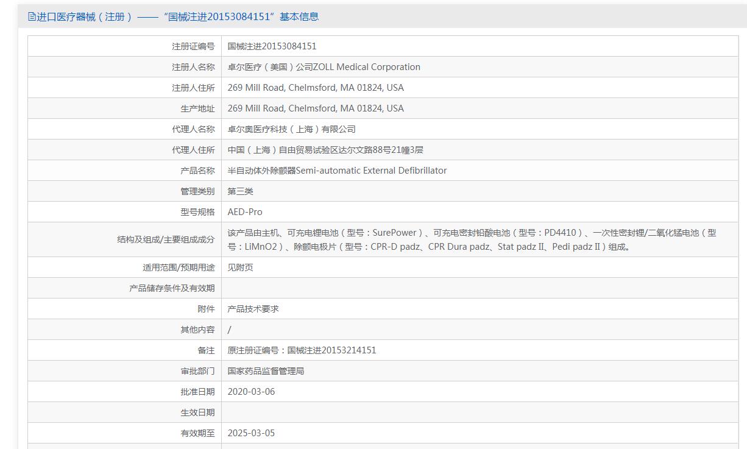The height and width of the screenshot is (449, 747).
Task: Select the expiry date 2025-03-05
Action: tap(251, 433)
